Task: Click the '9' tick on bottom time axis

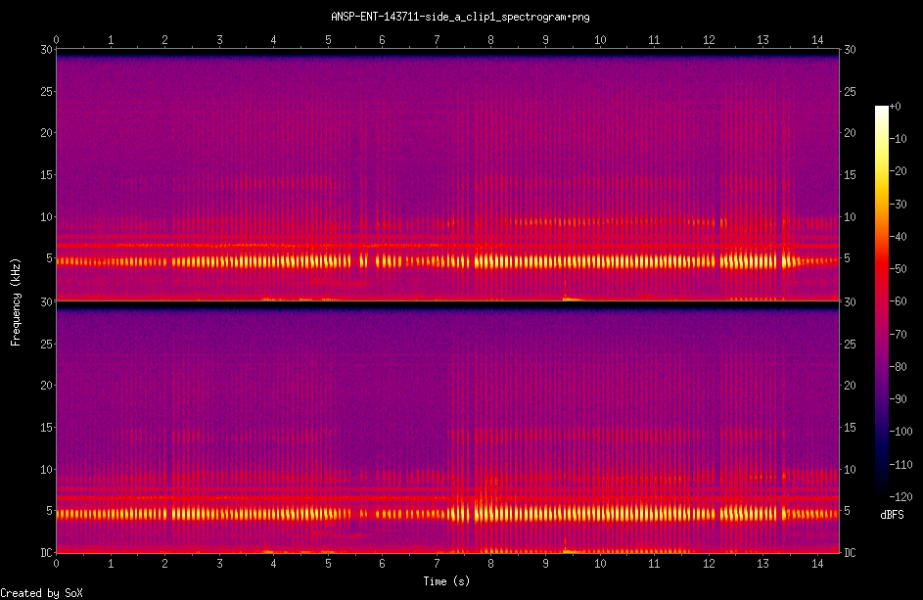Action: (546, 564)
